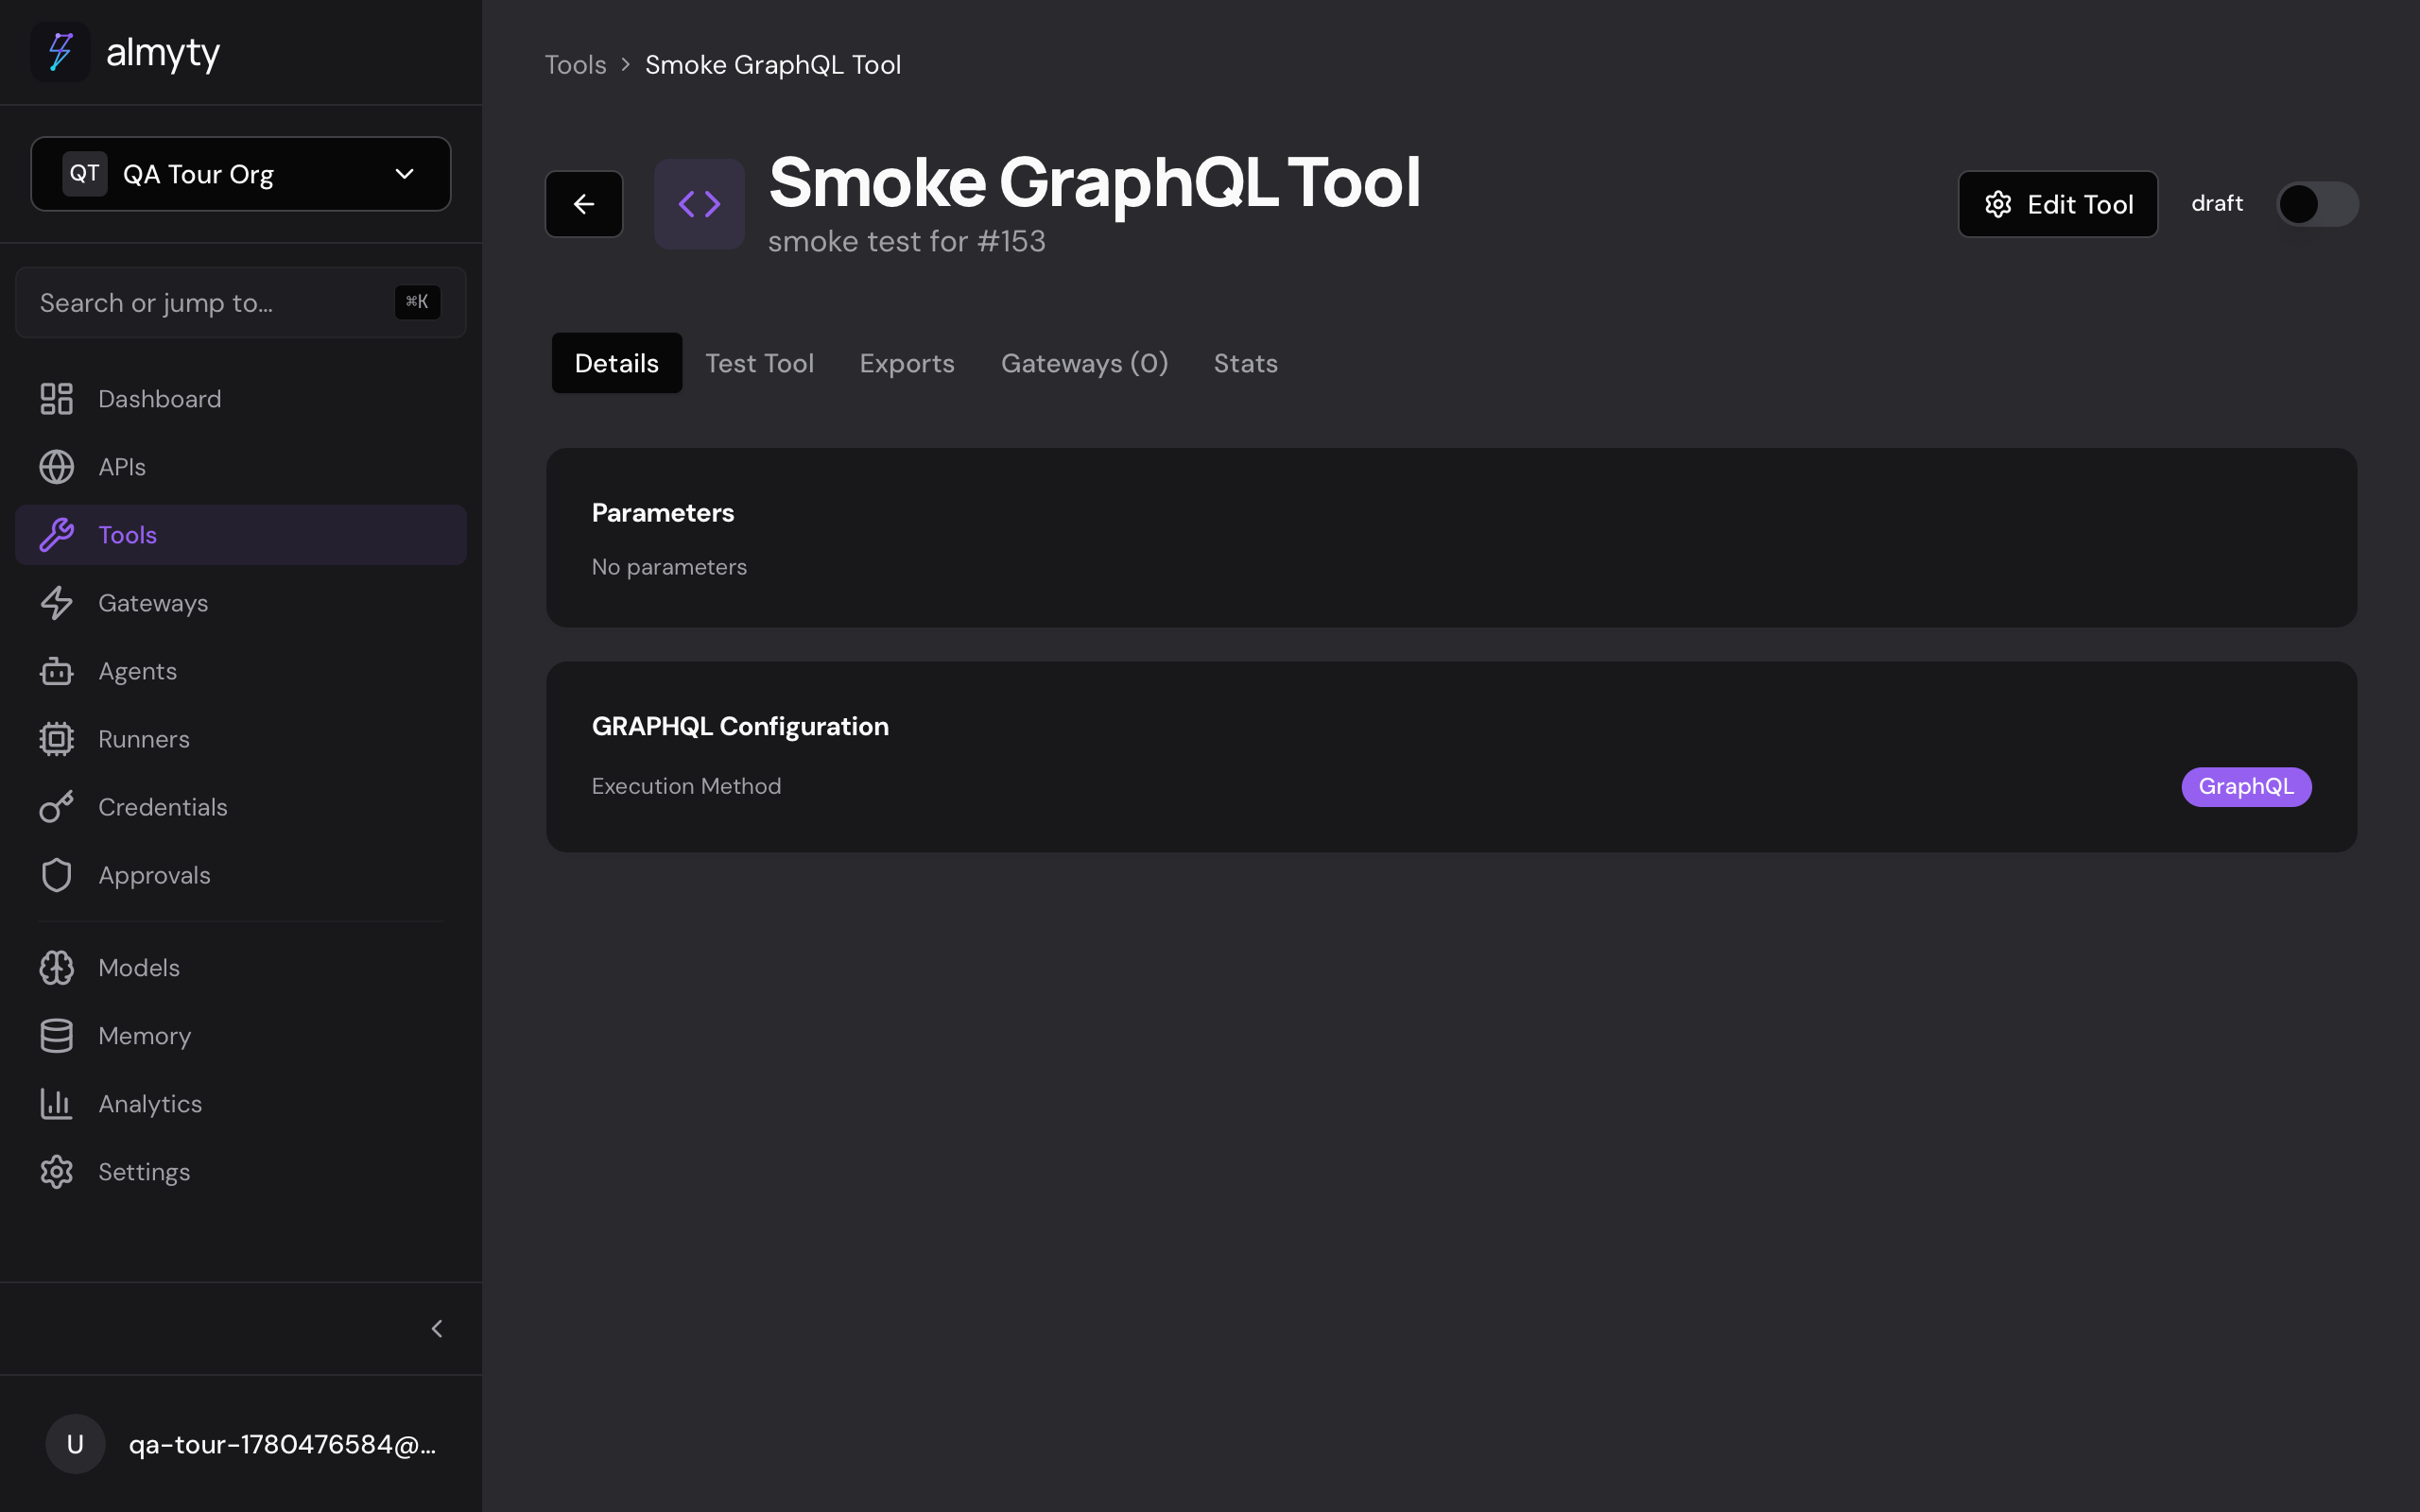
Task: Click the Agents robot icon
Action: click(57, 671)
